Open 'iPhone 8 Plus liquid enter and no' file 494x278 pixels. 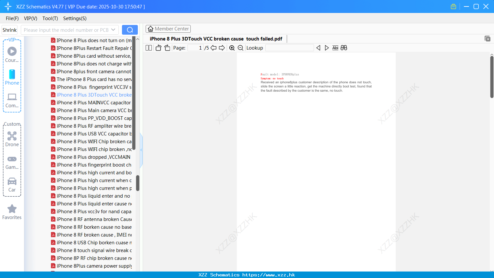point(91,196)
